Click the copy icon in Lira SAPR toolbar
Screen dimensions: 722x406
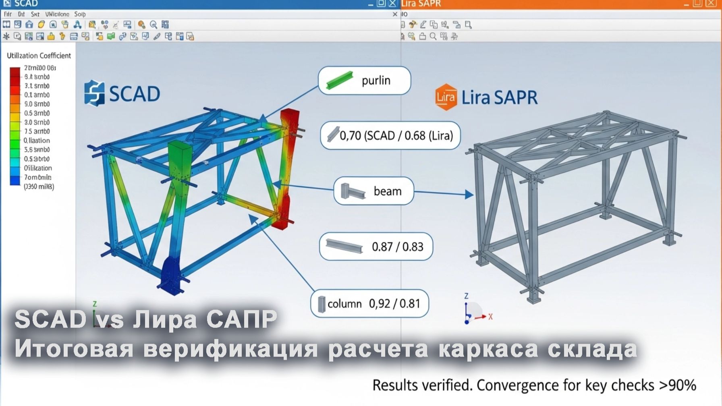pyautogui.click(x=434, y=25)
